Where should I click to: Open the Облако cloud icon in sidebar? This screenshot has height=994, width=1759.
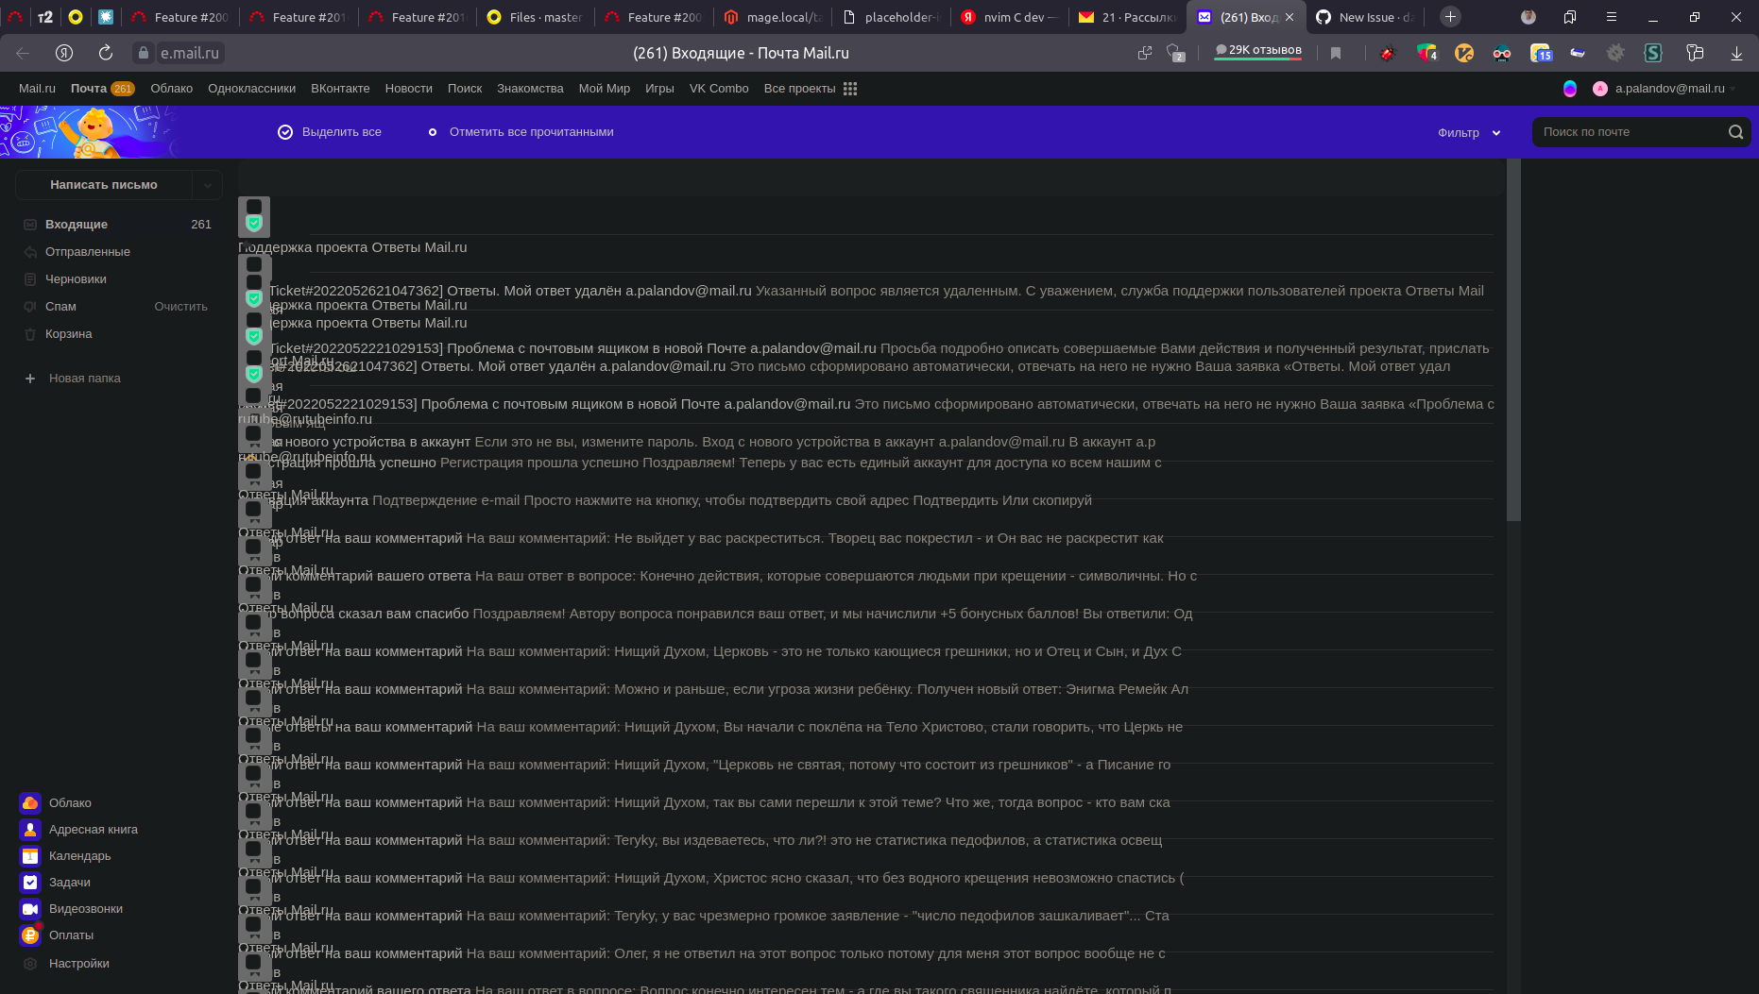(x=30, y=802)
